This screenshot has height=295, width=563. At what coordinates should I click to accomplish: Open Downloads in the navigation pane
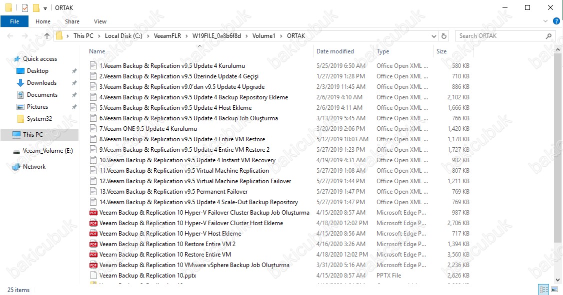(x=41, y=83)
